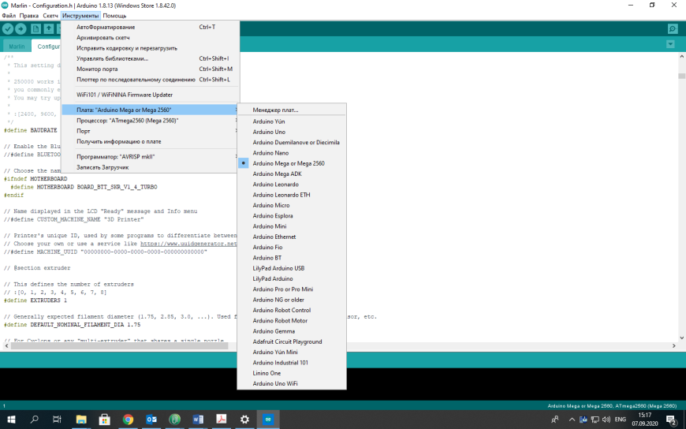Open the Файл menu
This screenshot has height=429, width=686.
[x=9, y=16]
